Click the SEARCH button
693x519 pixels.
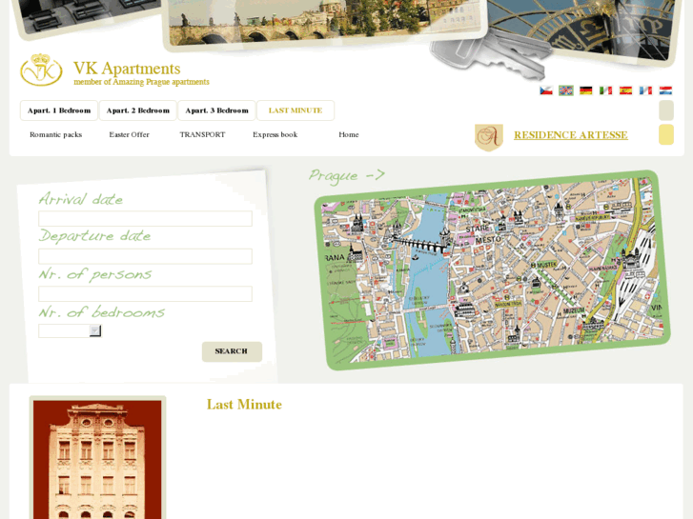click(232, 351)
